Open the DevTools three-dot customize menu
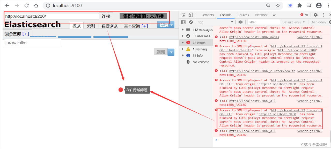 [323, 15]
